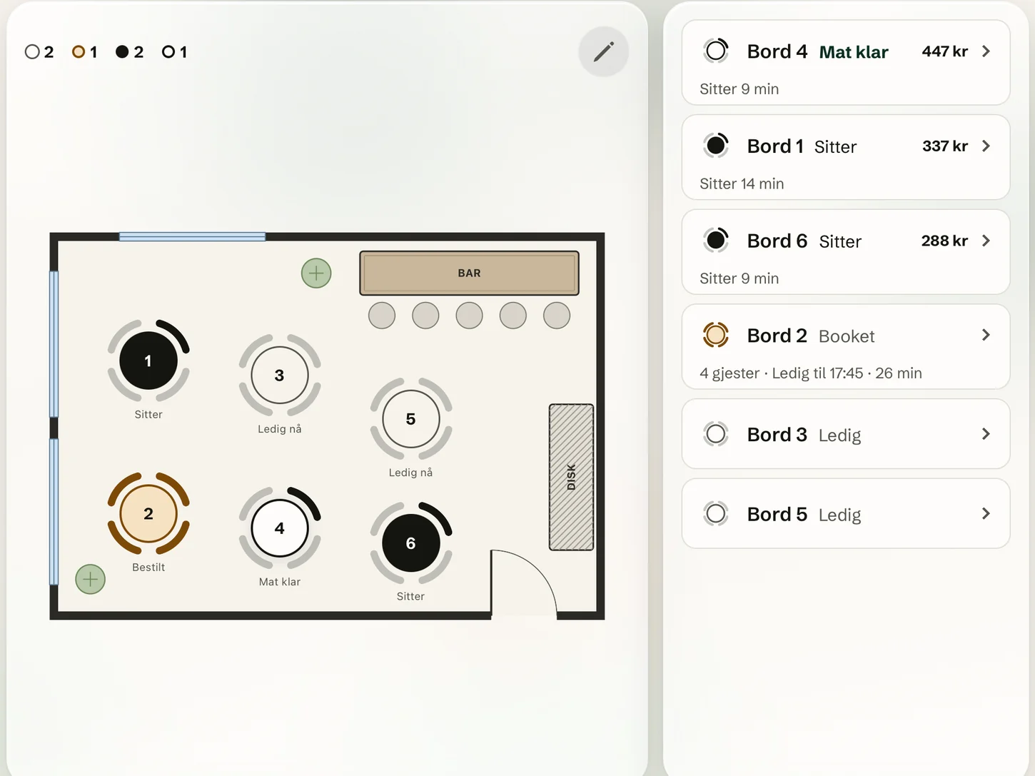This screenshot has height=776, width=1035.
Task: Click "Ledig nå" label under table 5
Action: [x=410, y=473]
